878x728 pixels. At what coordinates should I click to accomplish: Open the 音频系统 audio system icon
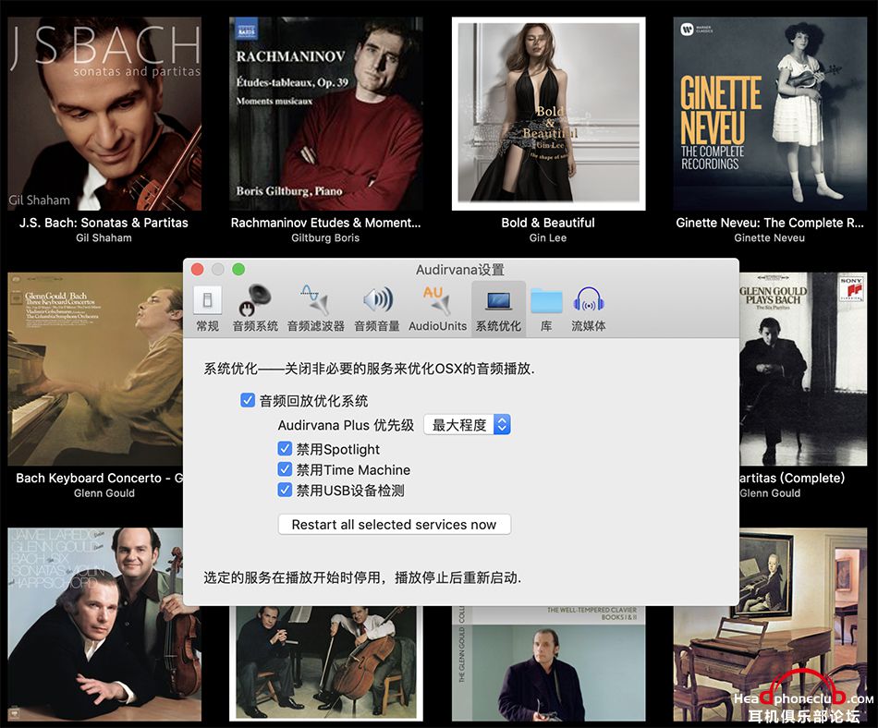coord(255,309)
